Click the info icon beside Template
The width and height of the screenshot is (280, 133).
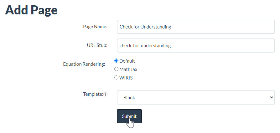click(x=106, y=95)
